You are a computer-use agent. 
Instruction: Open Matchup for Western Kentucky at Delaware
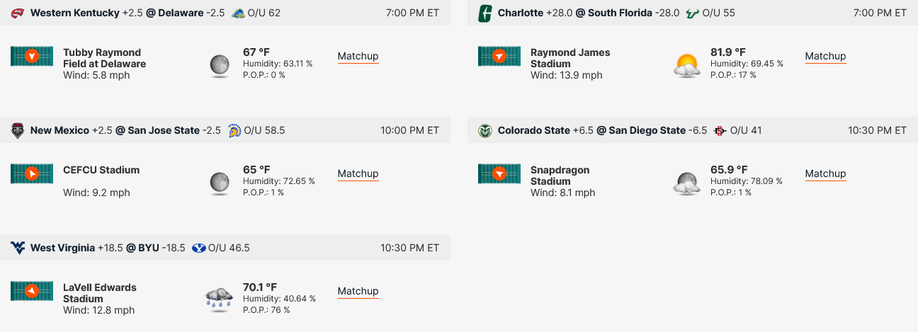point(358,57)
